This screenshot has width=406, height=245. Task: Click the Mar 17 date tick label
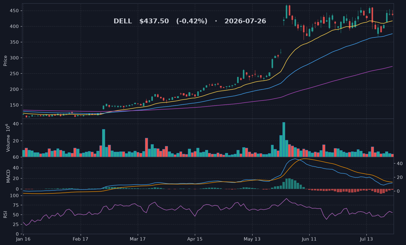pyautogui.click(x=138, y=239)
